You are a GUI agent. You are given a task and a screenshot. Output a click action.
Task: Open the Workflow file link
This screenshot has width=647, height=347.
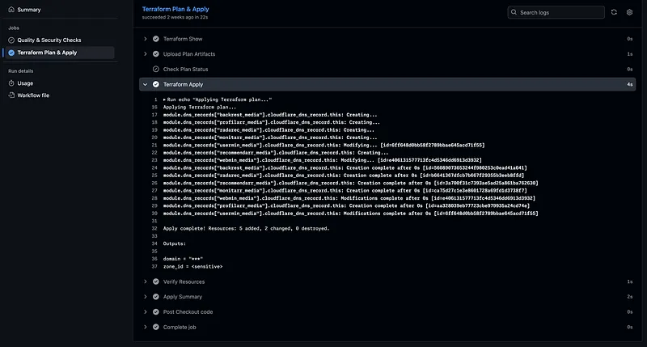click(33, 95)
